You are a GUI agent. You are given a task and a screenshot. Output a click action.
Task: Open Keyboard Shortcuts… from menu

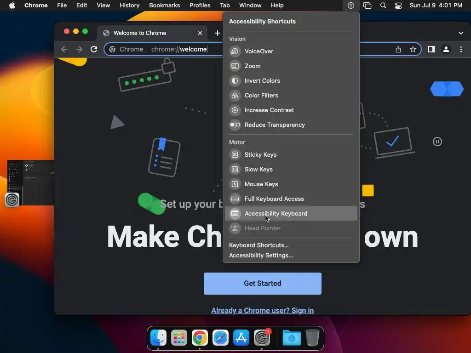[258, 245]
